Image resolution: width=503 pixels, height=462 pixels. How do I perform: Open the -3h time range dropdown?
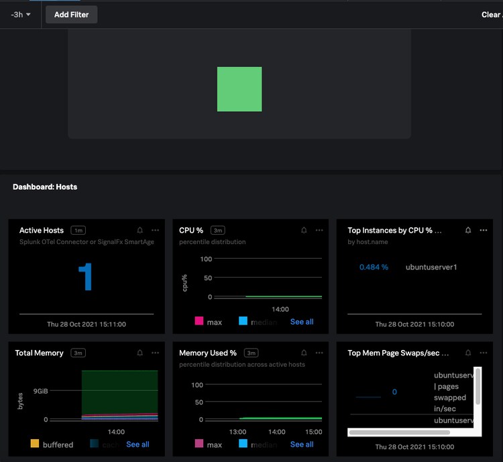[21, 14]
